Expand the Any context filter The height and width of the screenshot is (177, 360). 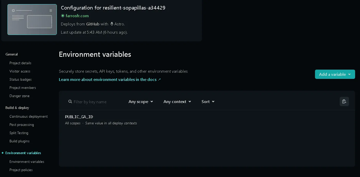(177, 102)
